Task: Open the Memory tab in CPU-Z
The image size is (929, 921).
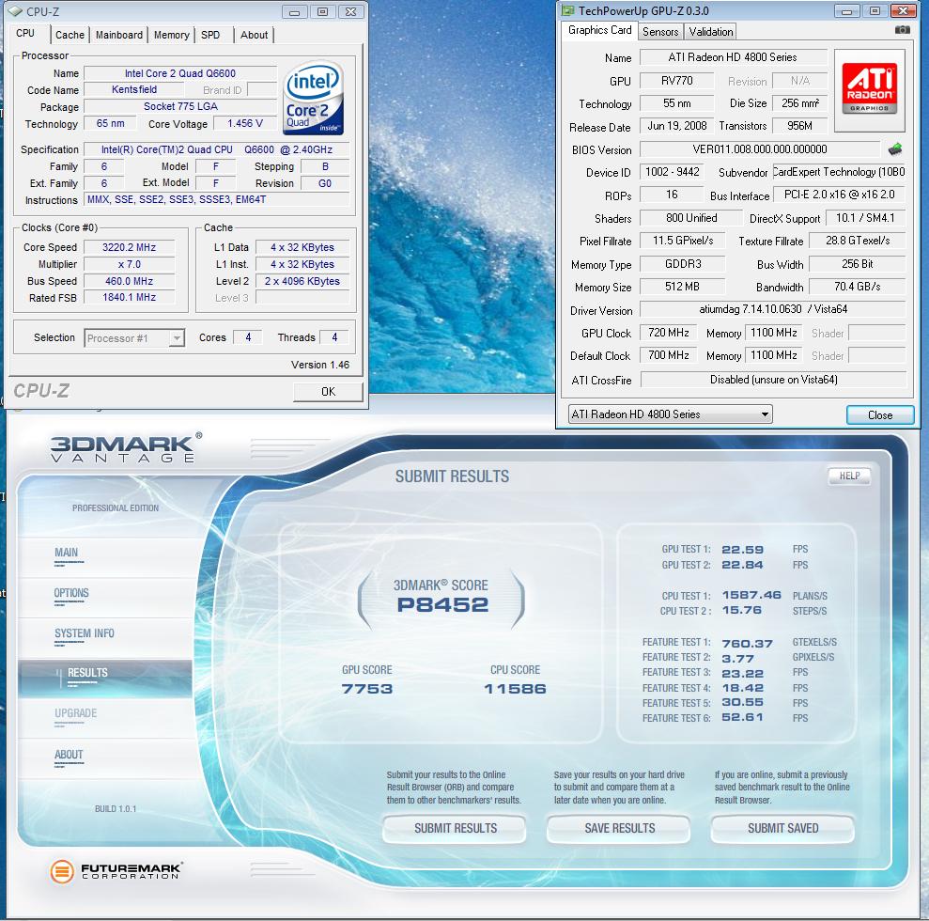Action: click(x=171, y=35)
